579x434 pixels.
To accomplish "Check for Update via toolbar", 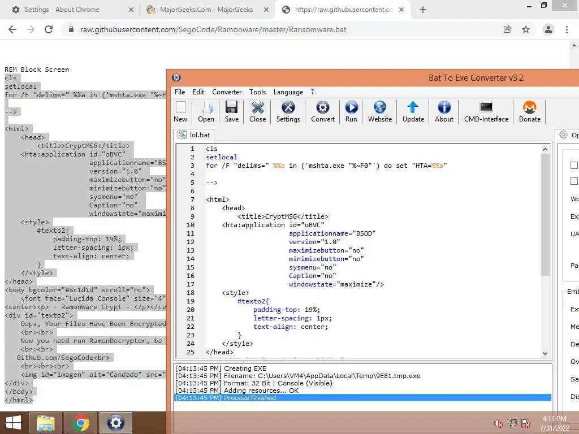I will click(x=413, y=111).
